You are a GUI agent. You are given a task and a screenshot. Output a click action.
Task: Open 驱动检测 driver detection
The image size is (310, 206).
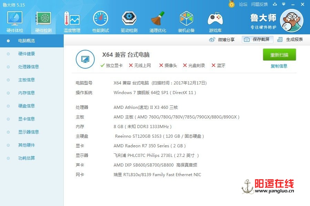point(129,22)
